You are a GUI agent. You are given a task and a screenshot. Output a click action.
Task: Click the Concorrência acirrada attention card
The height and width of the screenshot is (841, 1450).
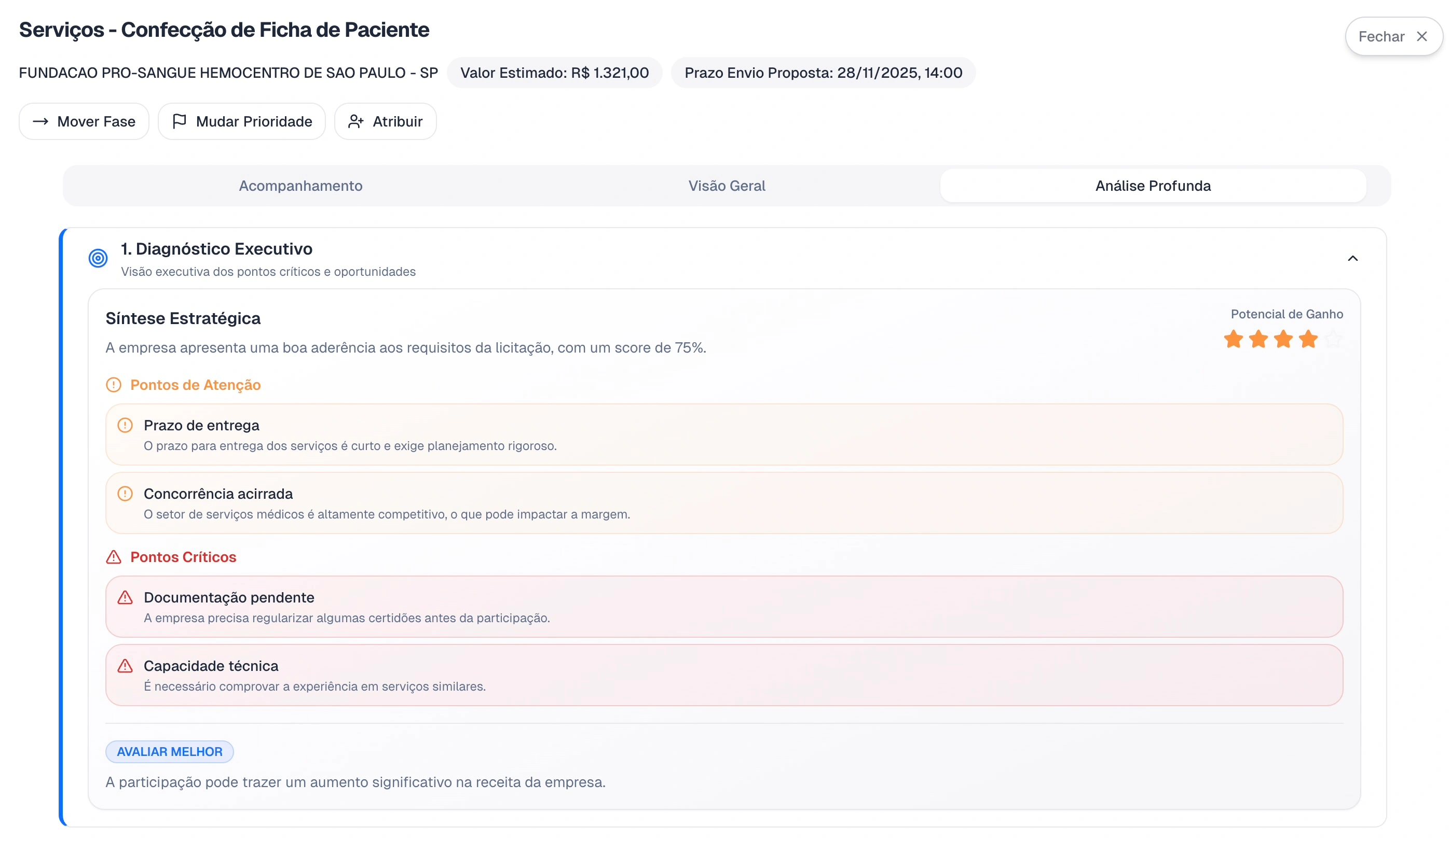point(724,503)
